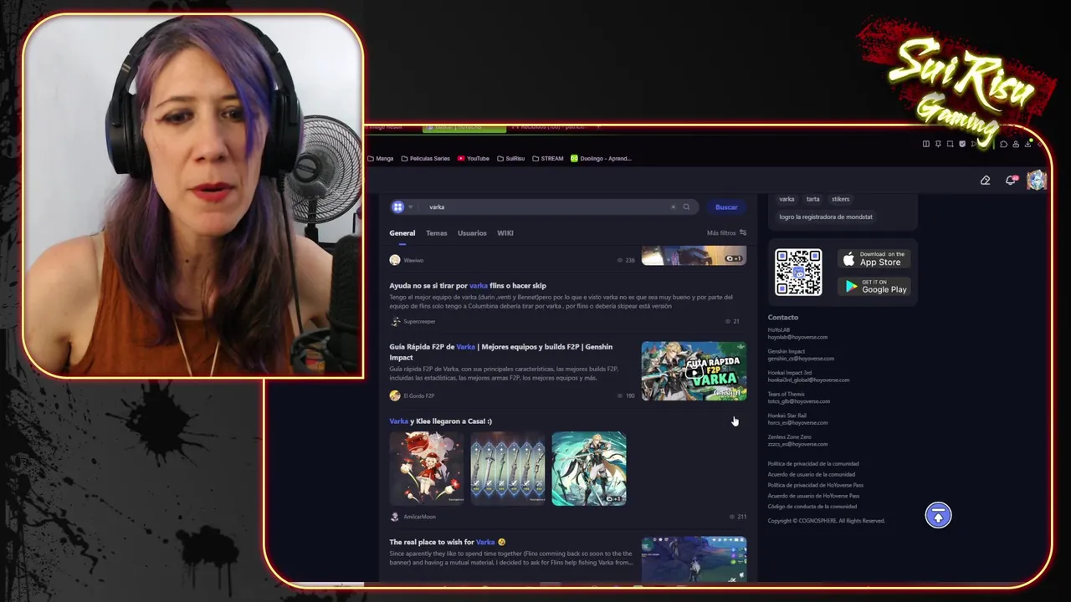Select the 'stikers' suggested search tag
The width and height of the screenshot is (1071, 602).
coord(841,199)
